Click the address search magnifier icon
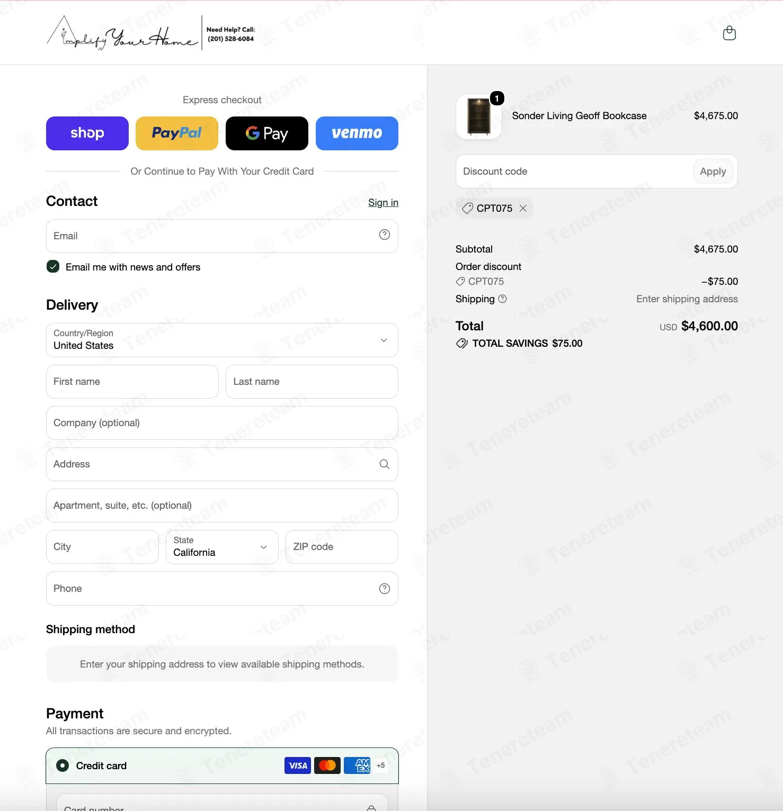 (385, 464)
